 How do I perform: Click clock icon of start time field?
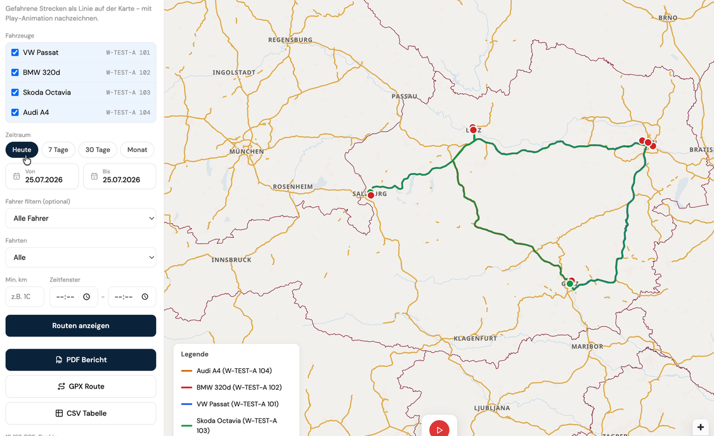pyautogui.click(x=86, y=297)
